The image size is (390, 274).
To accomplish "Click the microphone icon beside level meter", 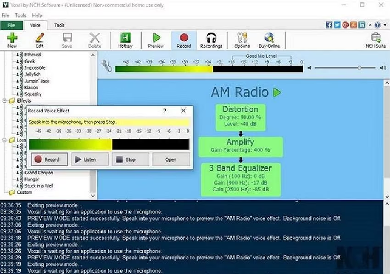I will 107,66.
